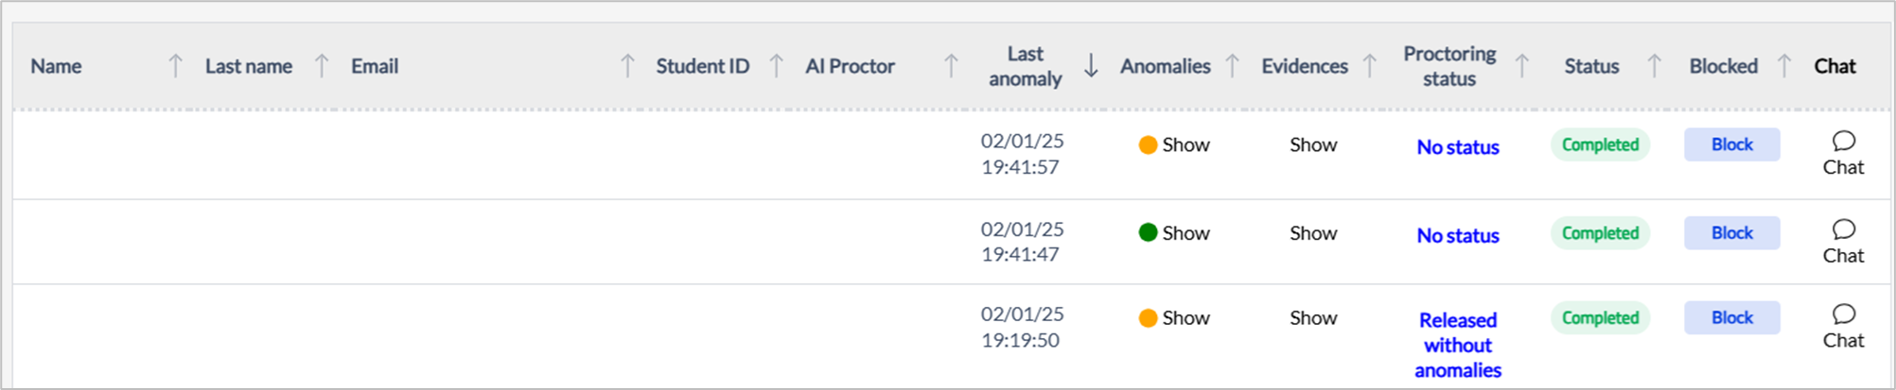
Task: Sort by Email column arrow
Action: coord(627,66)
